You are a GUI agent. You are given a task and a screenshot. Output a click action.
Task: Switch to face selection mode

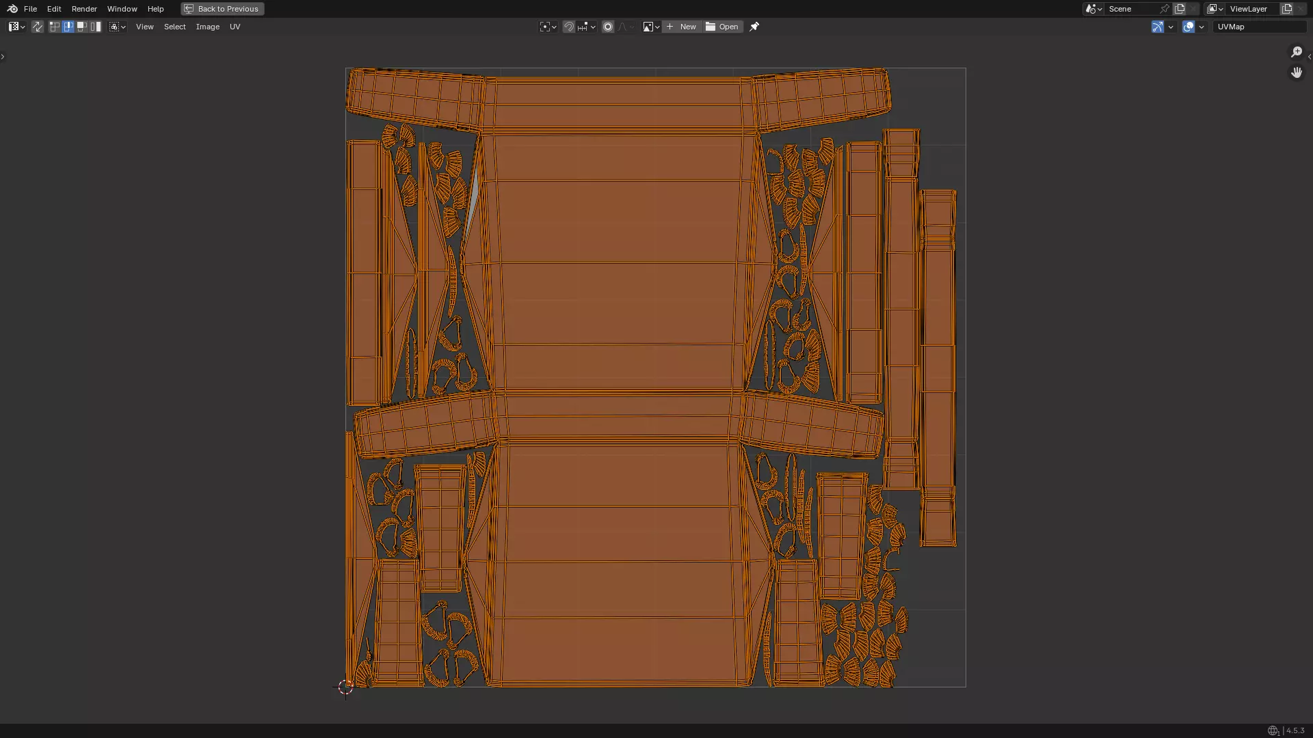pyautogui.click(x=82, y=27)
